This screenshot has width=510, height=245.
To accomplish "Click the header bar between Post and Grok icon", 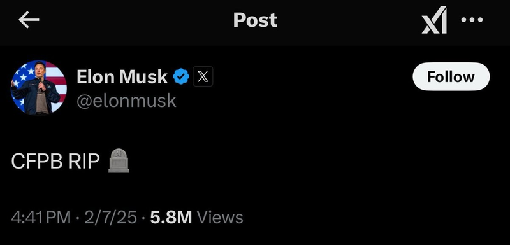I will point(349,20).
